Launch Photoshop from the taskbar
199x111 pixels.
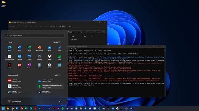(40, 109)
